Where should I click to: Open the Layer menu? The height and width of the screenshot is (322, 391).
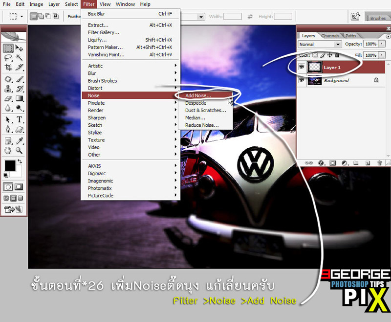pyautogui.click(x=54, y=4)
